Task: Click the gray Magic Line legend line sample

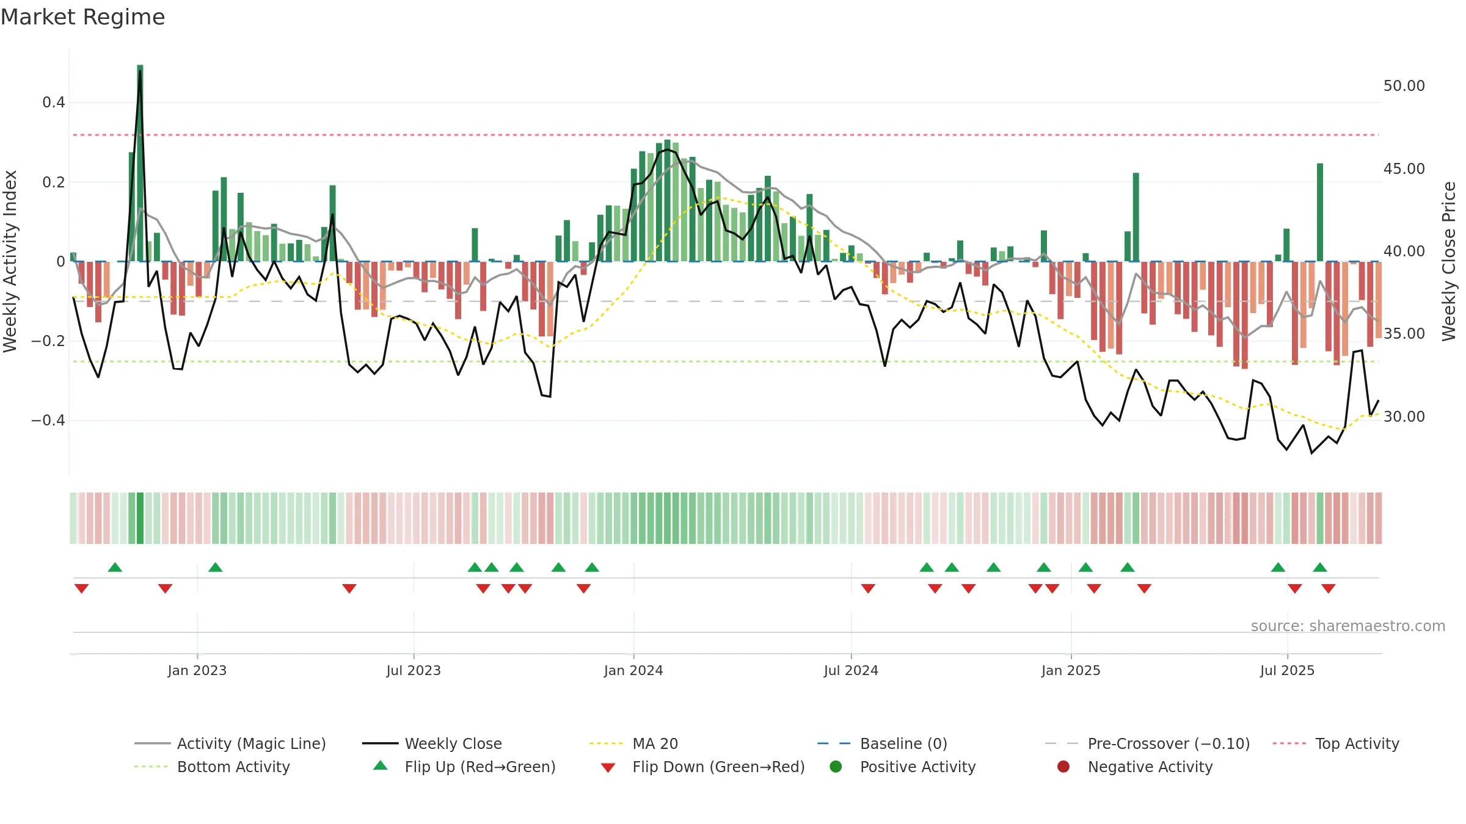Action: 152,743
